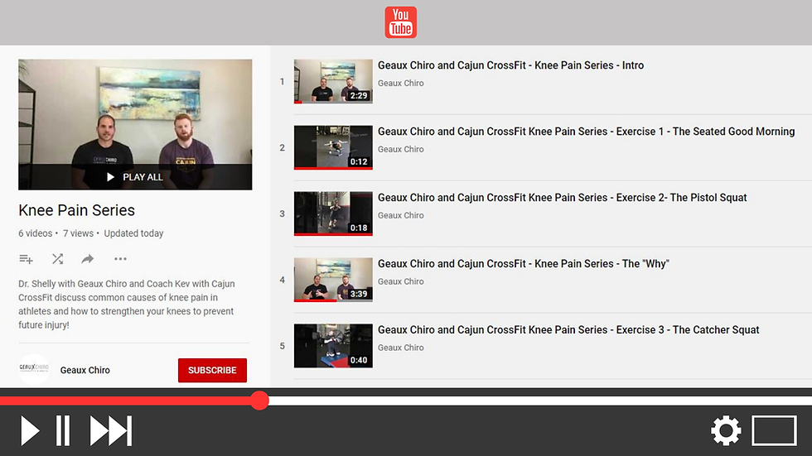The height and width of the screenshot is (456, 812).
Task: Click the red Subscribe button
Action: pos(212,370)
